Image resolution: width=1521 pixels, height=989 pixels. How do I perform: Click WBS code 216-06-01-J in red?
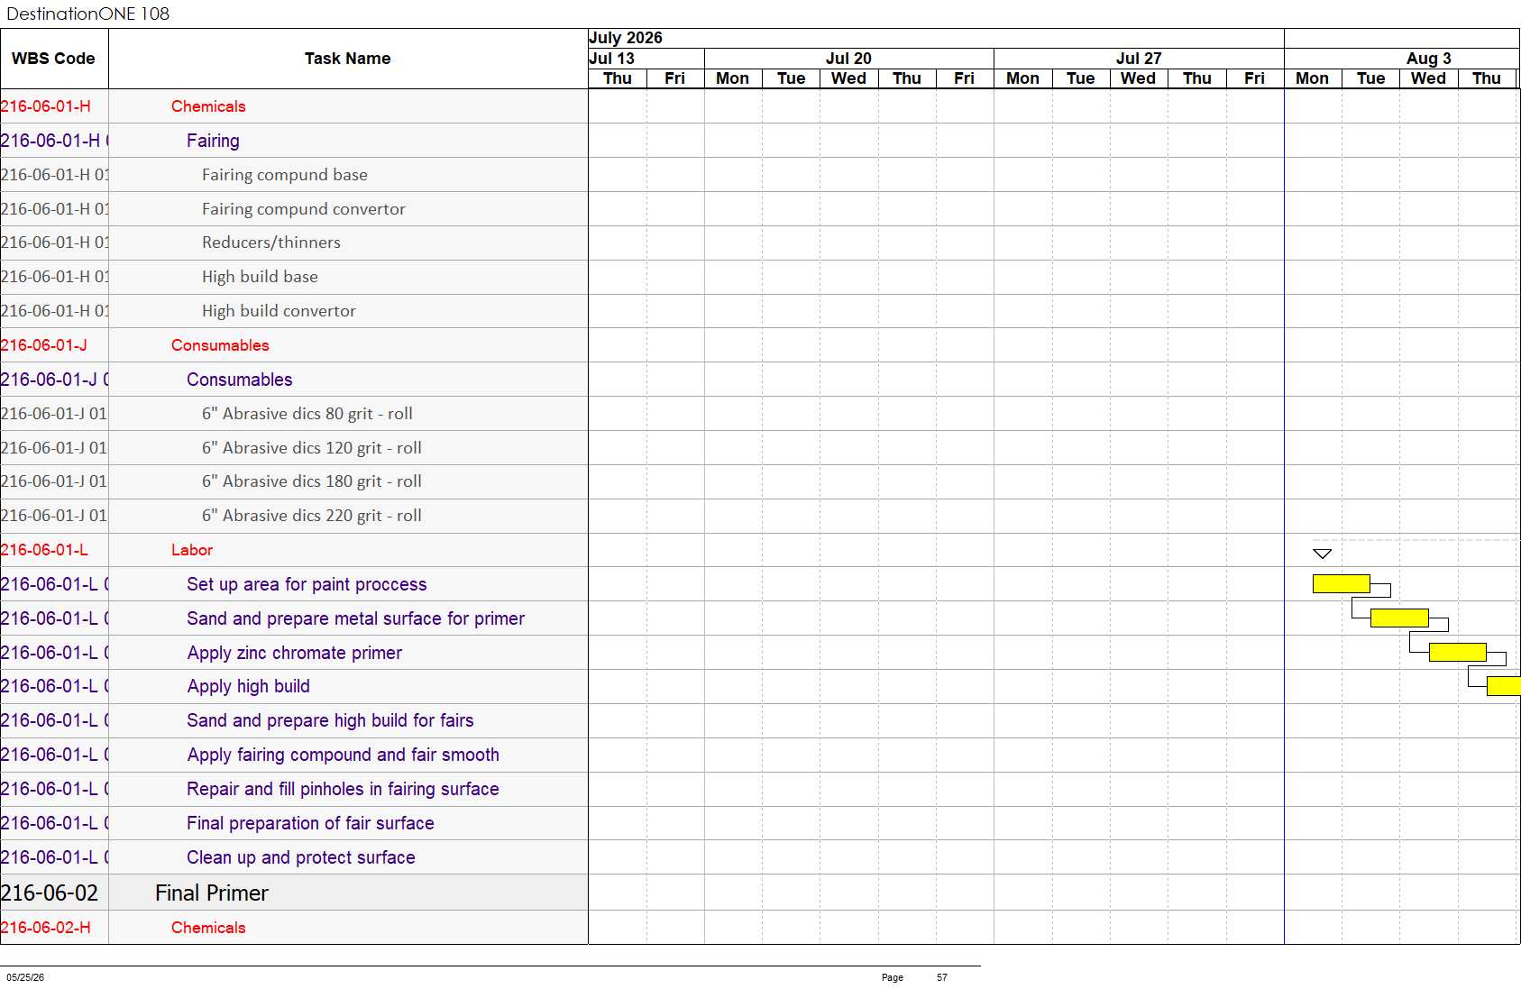pos(44,345)
